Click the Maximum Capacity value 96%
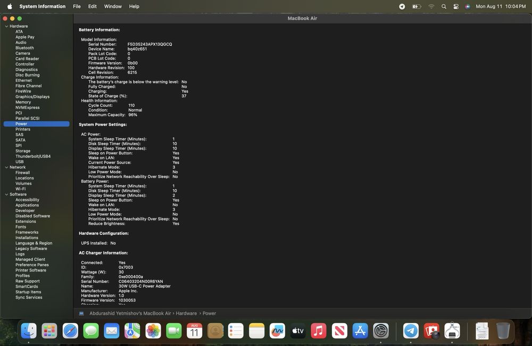Screen dimensions: 532x346 pyautogui.click(x=132, y=115)
